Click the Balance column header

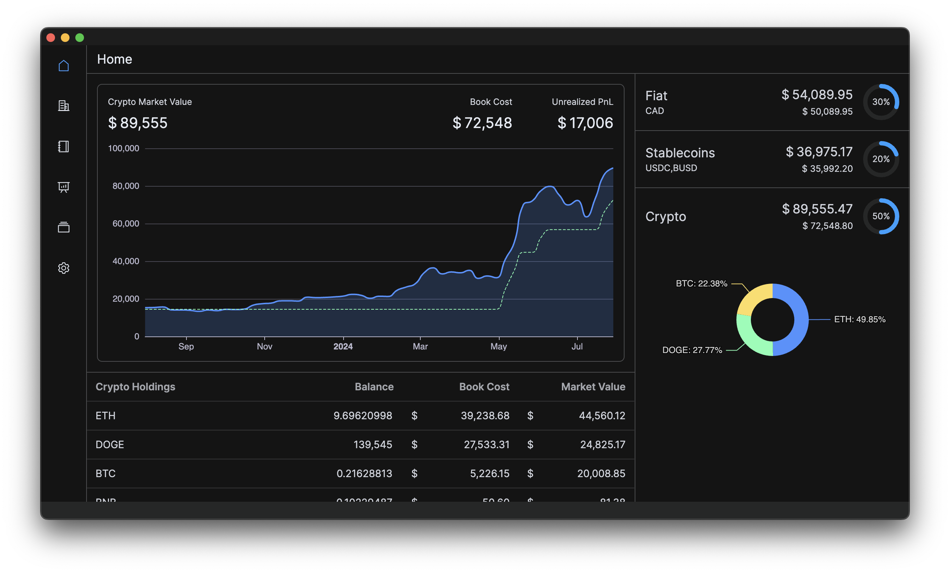point(374,386)
